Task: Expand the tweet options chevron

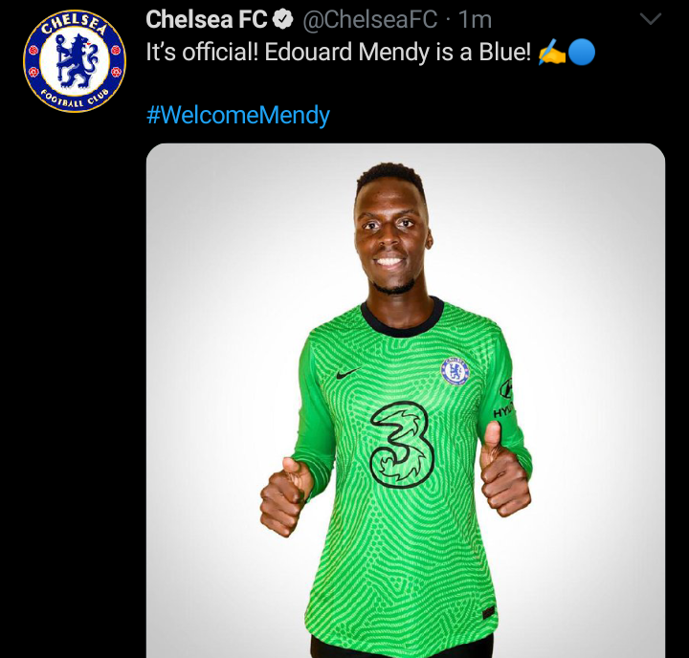Action: pyautogui.click(x=650, y=19)
